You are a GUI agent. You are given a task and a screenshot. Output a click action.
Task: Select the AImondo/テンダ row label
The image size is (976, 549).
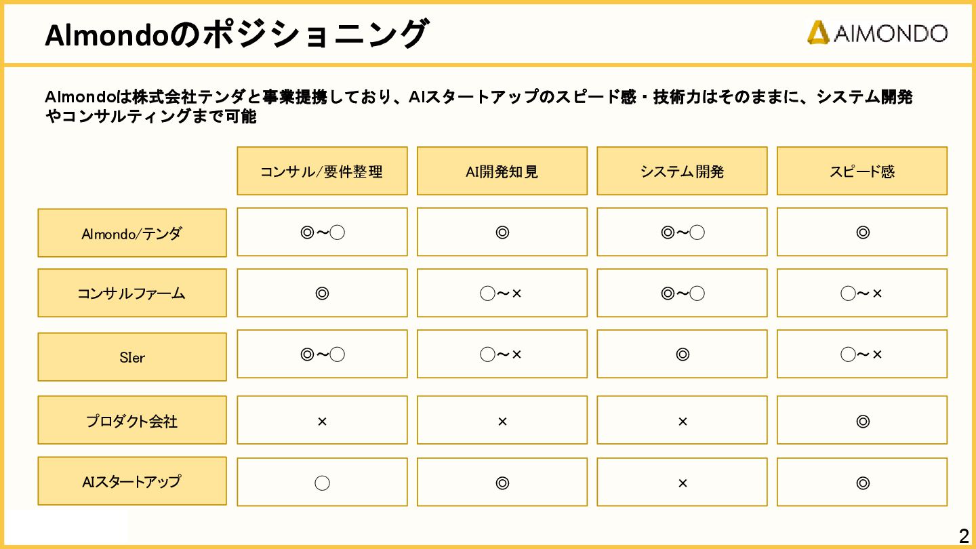point(132,233)
